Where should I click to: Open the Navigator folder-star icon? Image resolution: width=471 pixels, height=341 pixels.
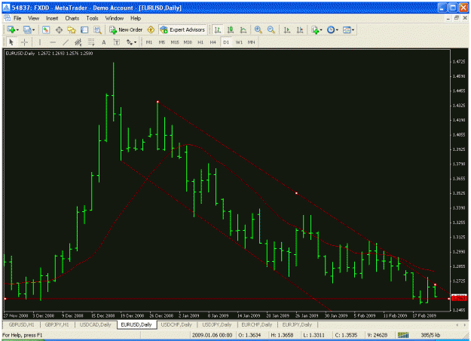72,29
